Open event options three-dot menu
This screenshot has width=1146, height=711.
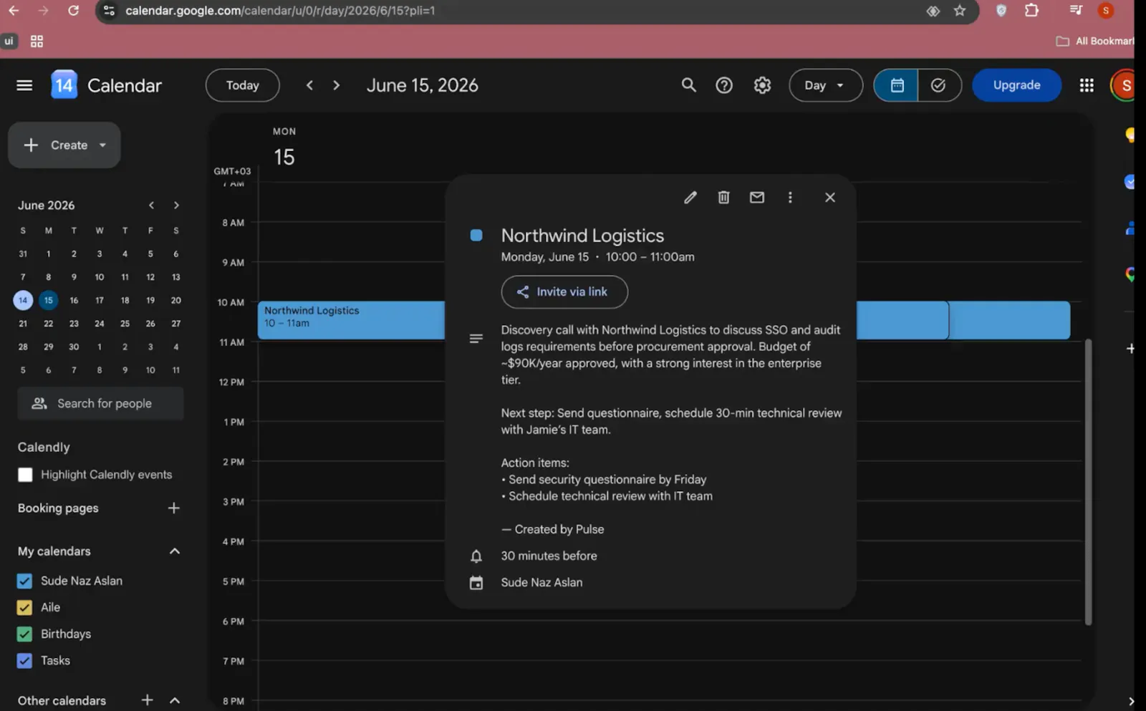click(790, 198)
